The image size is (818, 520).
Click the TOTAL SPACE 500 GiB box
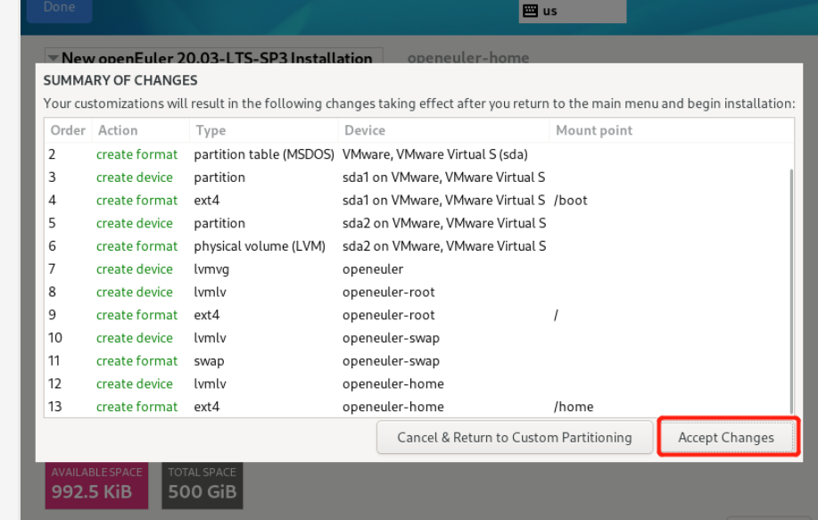coord(202,485)
